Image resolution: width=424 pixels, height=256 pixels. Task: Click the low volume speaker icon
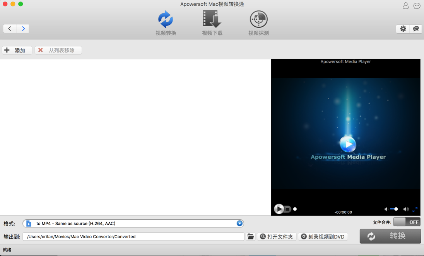(386, 209)
